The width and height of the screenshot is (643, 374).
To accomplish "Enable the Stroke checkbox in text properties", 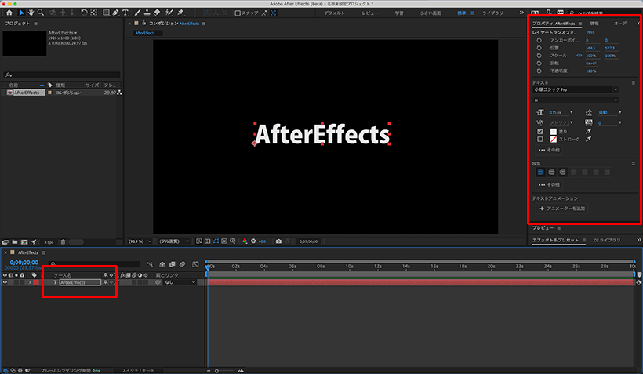I will (540, 139).
